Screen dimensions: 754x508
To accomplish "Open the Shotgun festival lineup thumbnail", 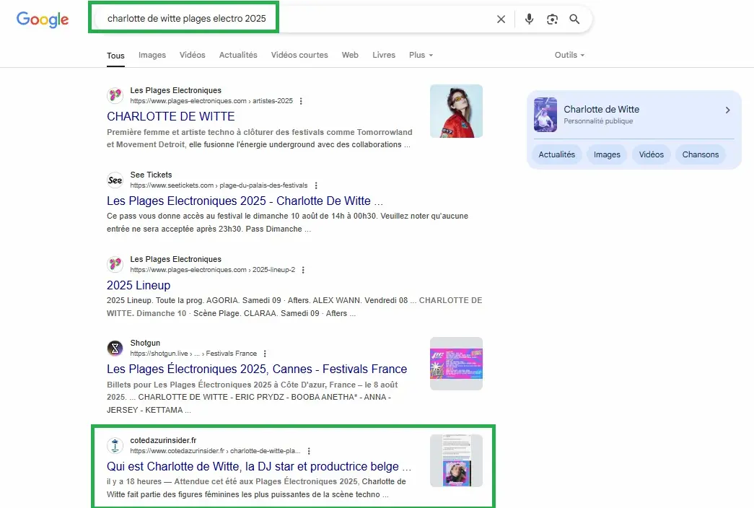I will coord(456,364).
